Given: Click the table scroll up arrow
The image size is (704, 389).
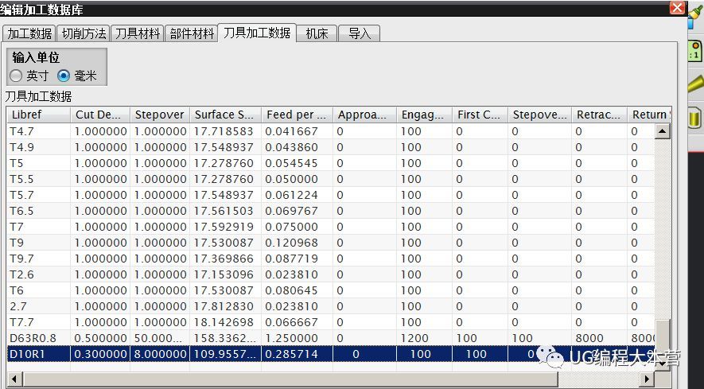Looking at the screenshot, I should click(663, 131).
